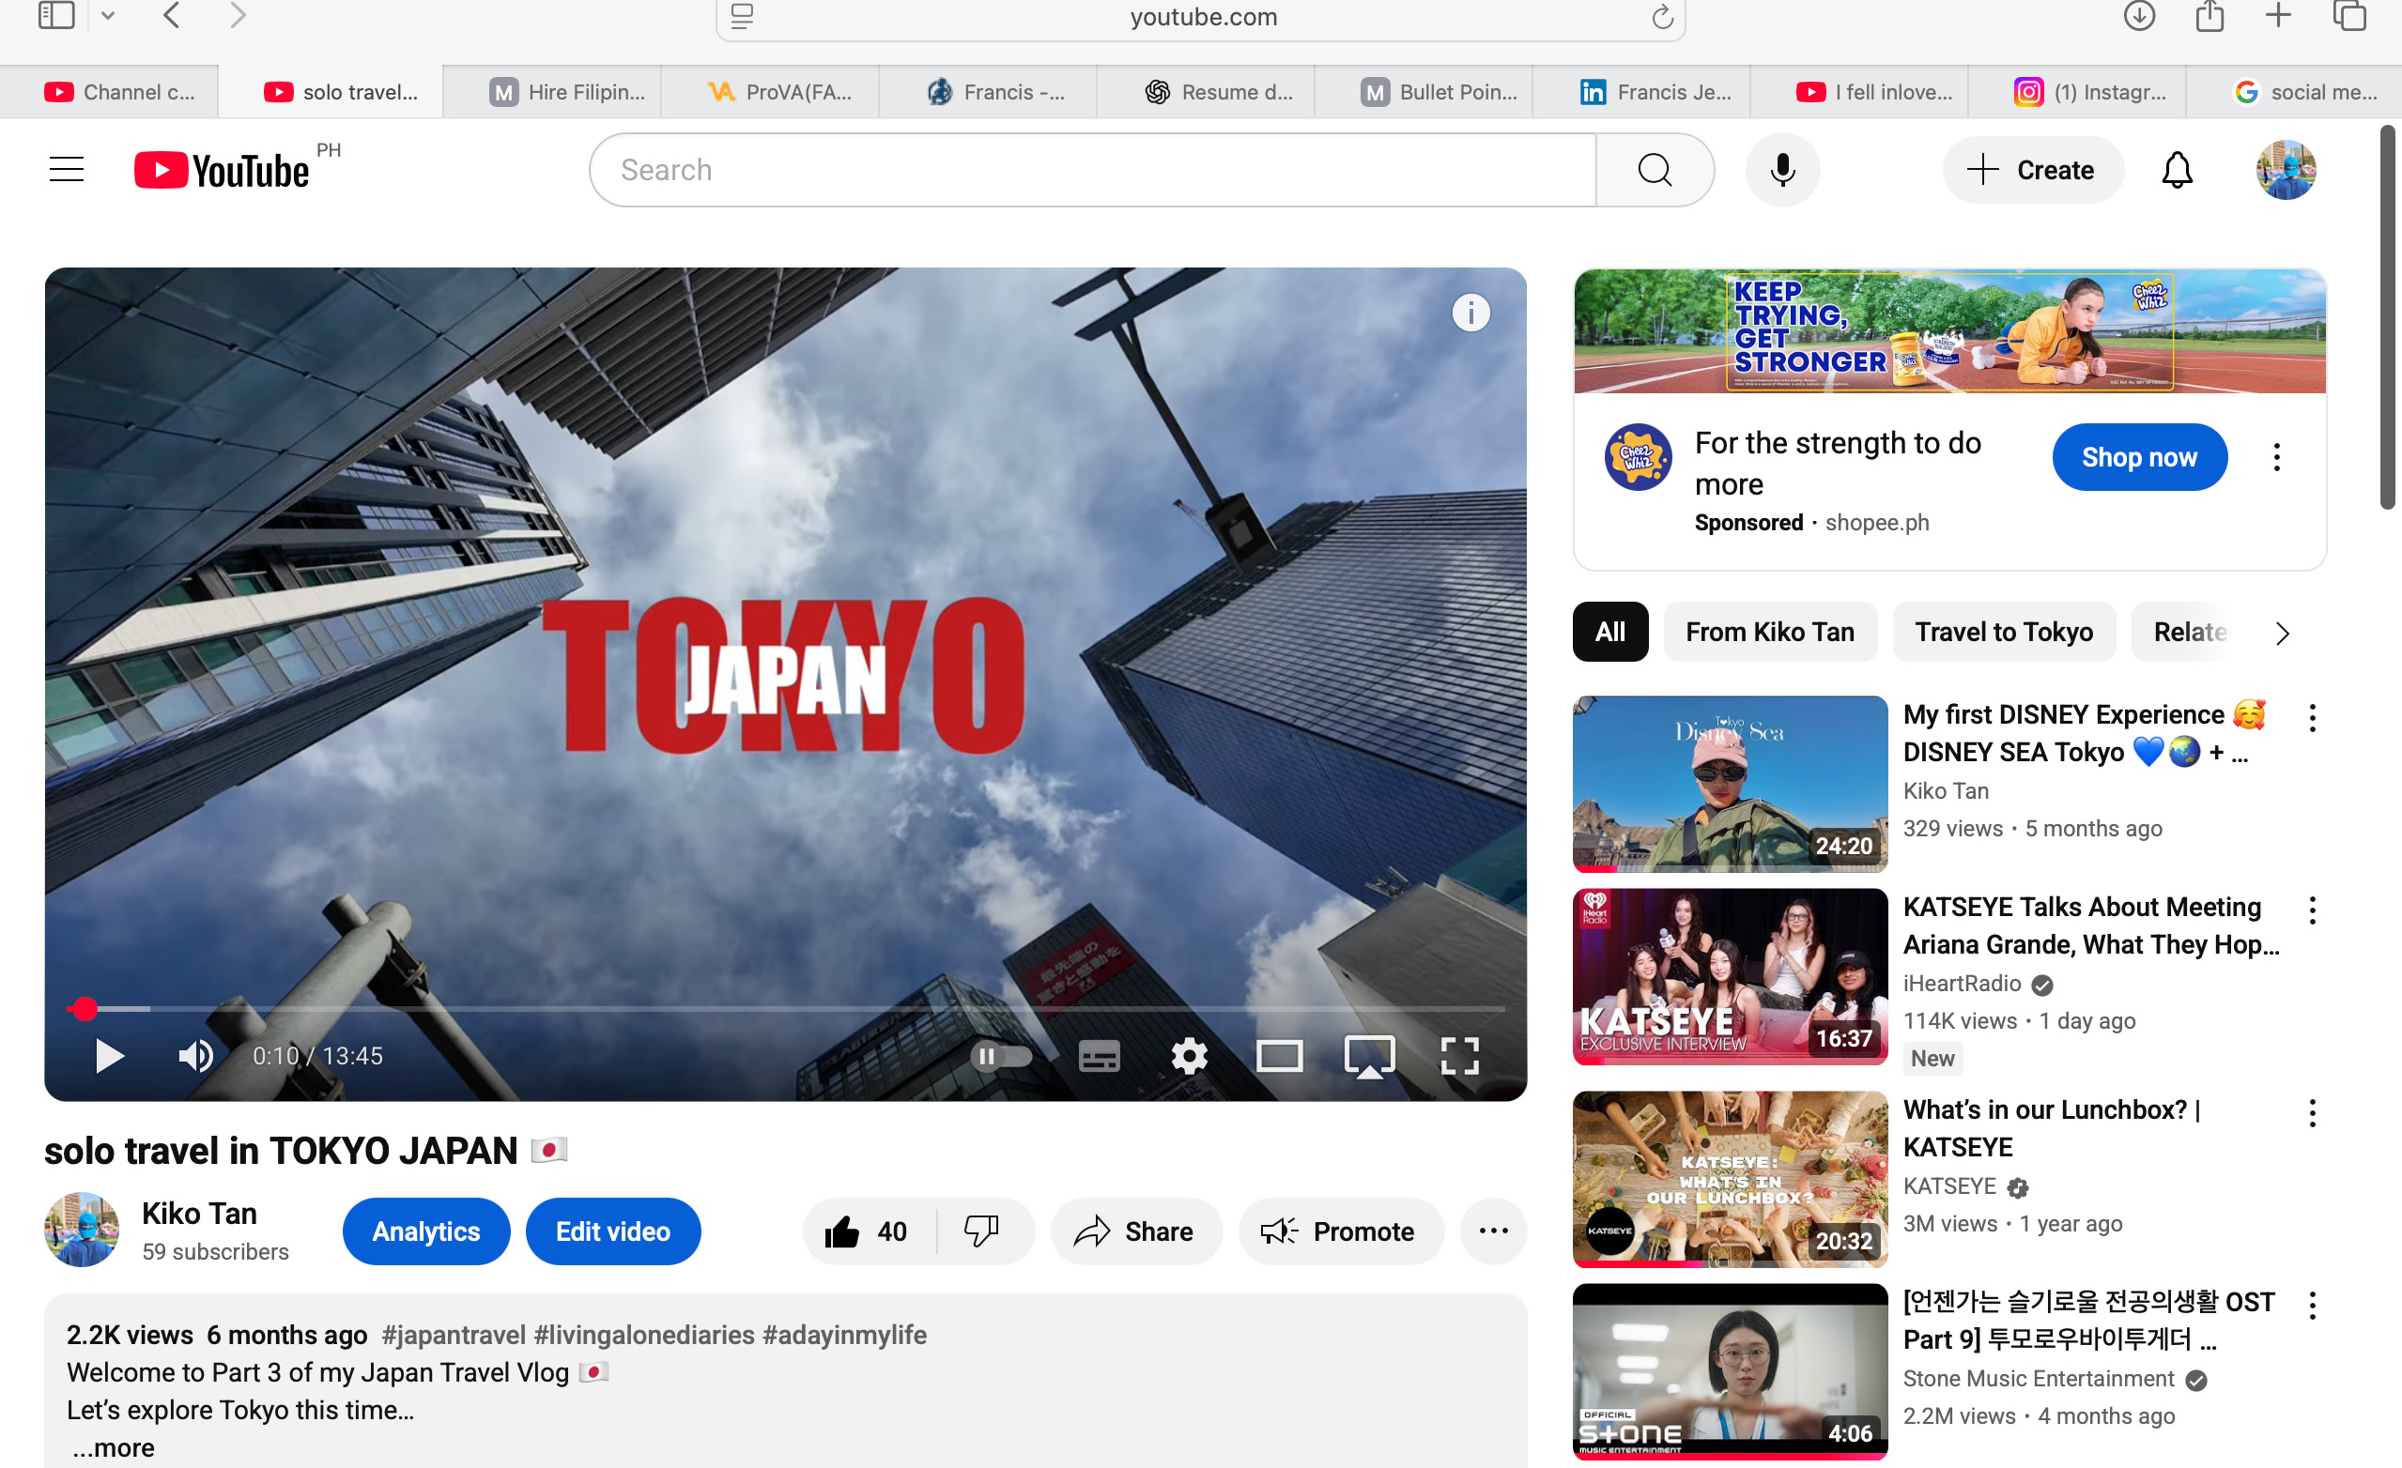Click the dislike thumbs-down icon
The image size is (2402, 1468).
pyautogui.click(x=980, y=1231)
